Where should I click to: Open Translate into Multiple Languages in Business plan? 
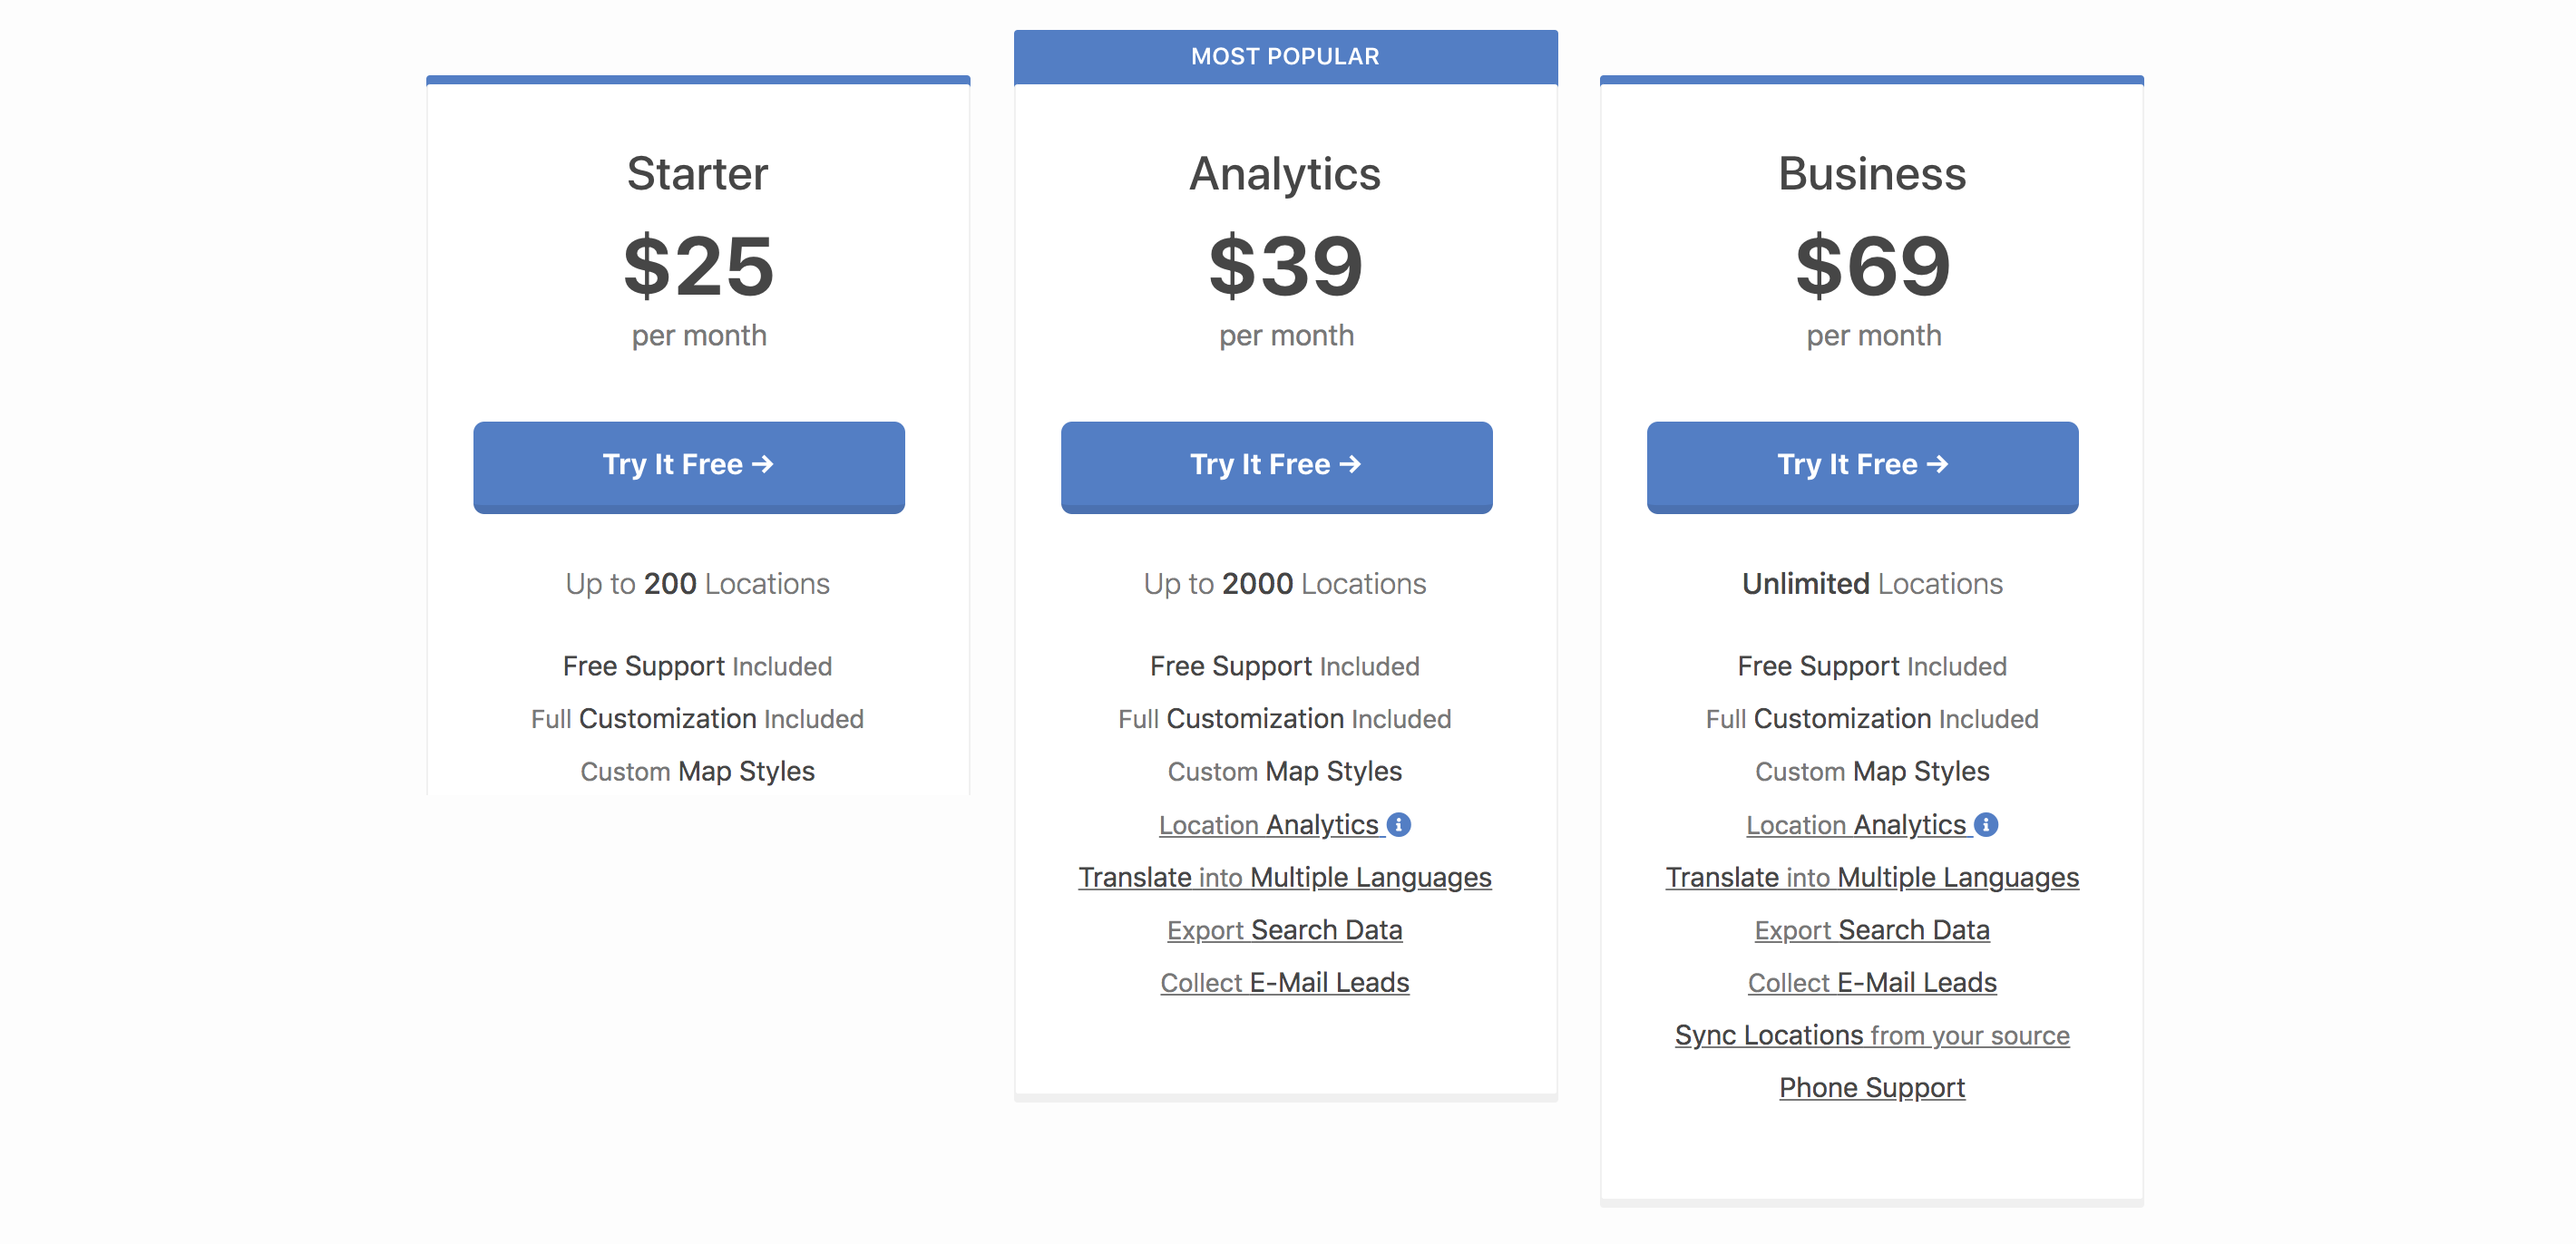tap(1872, 877)
